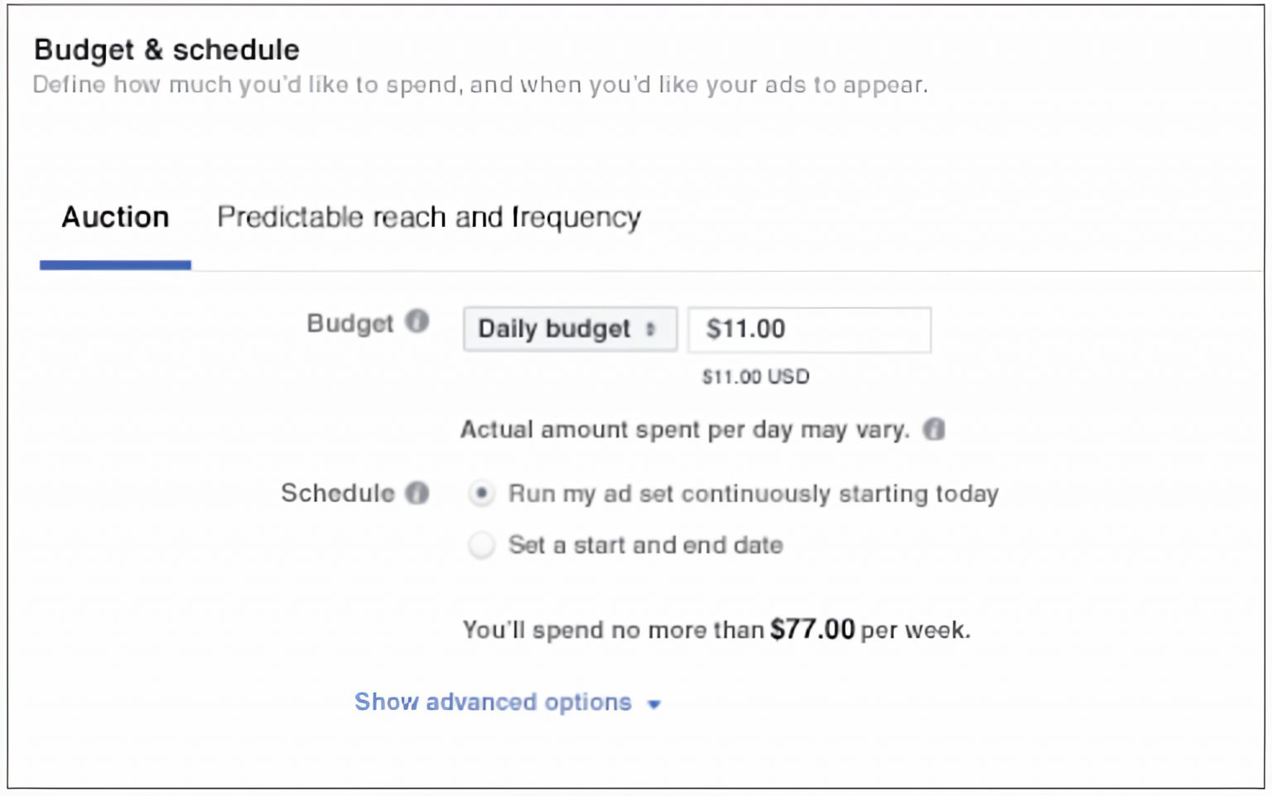Viewport: 1272px width, 796px height.
Task: Open the Predictable reach and frequency tab
Action: 427,217
